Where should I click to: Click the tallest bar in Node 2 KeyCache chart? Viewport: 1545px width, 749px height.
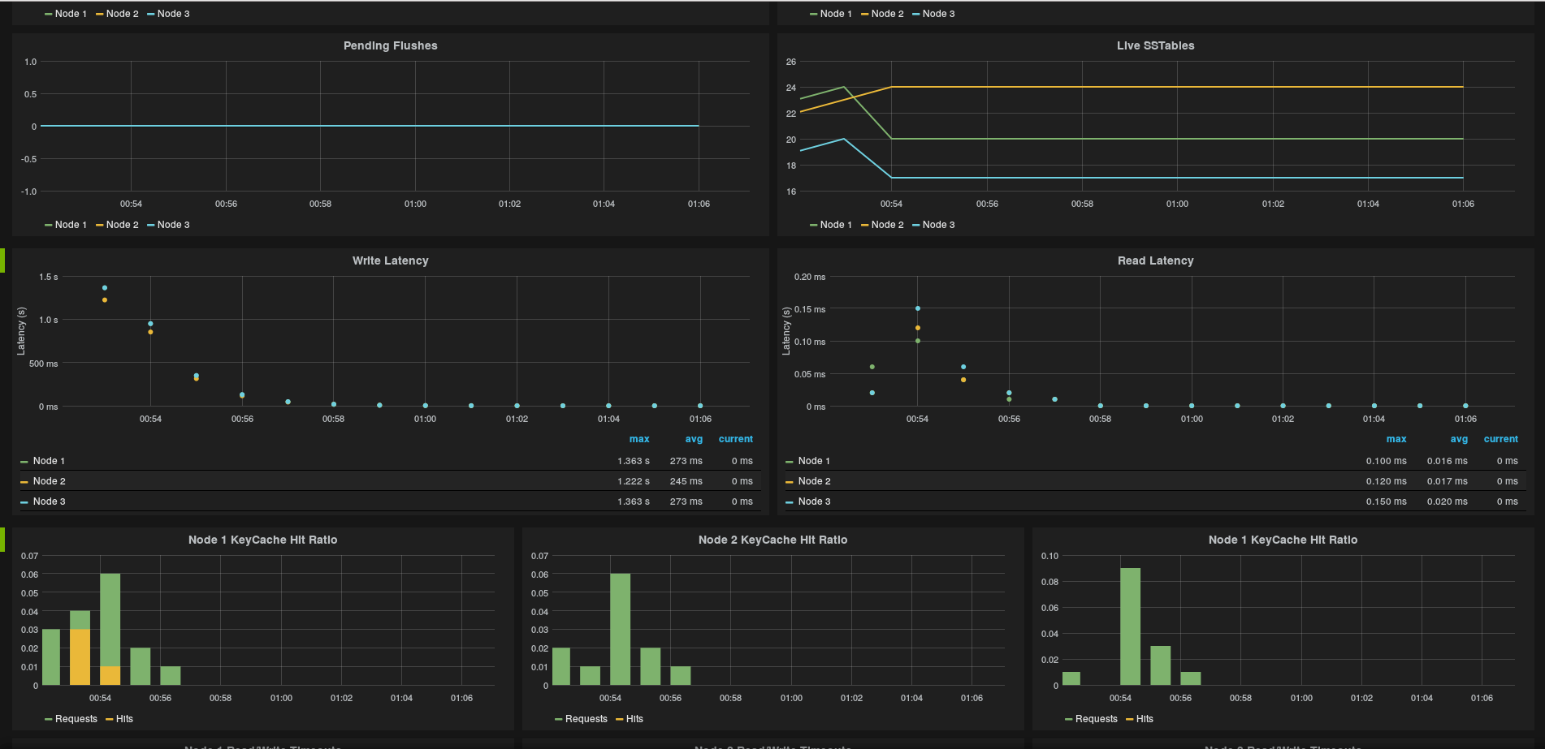[620, 629]
